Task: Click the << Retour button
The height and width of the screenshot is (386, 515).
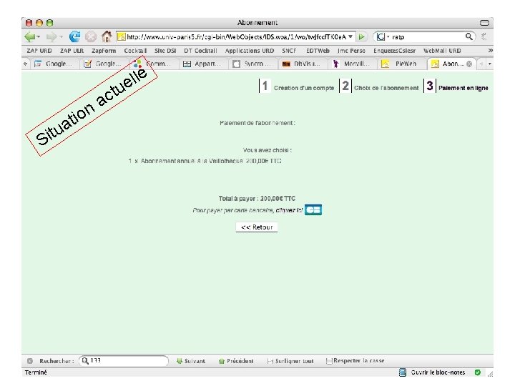Action: tap(257, 227)
